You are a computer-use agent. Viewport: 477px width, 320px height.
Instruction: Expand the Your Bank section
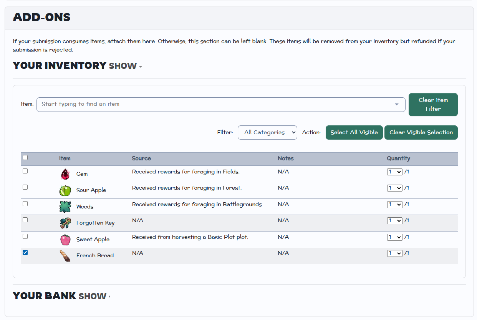pyautogui.click(x=94, y=296)
